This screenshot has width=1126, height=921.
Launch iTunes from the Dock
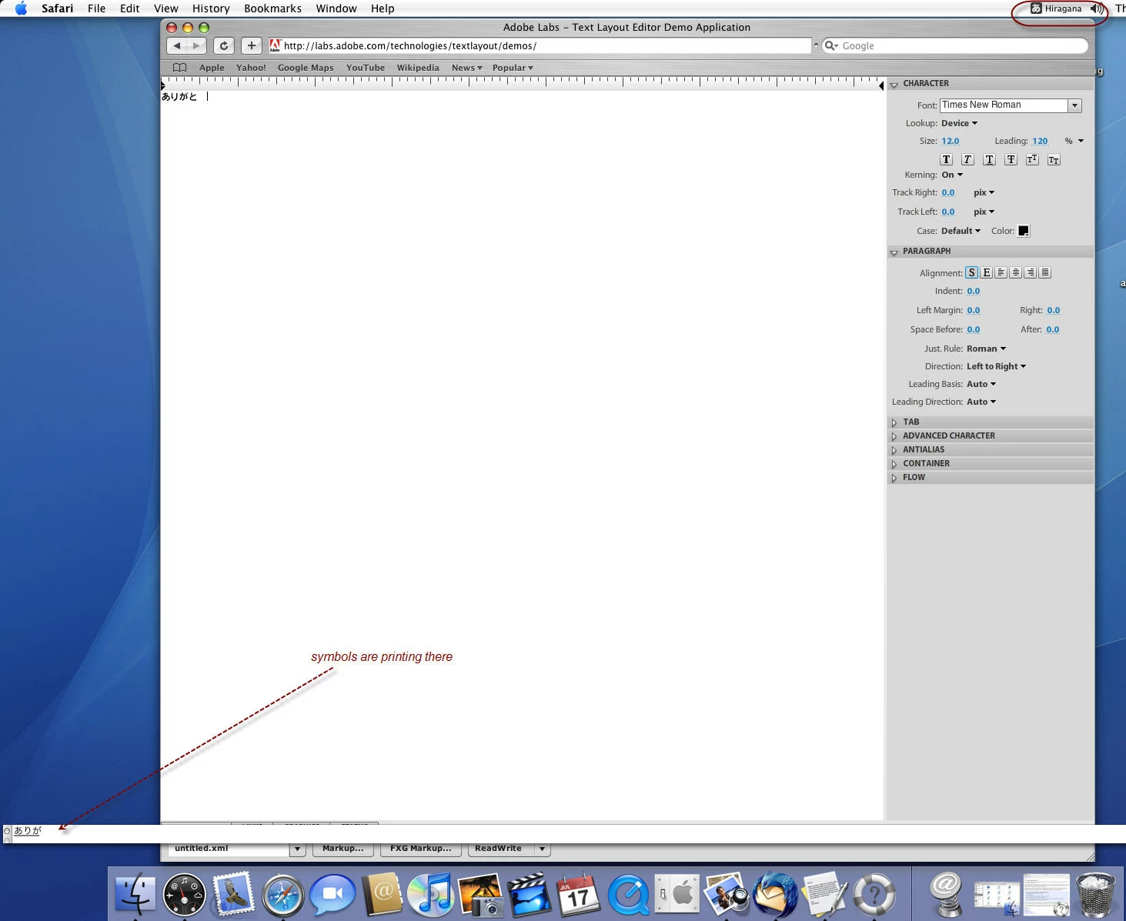pos(431,894)
